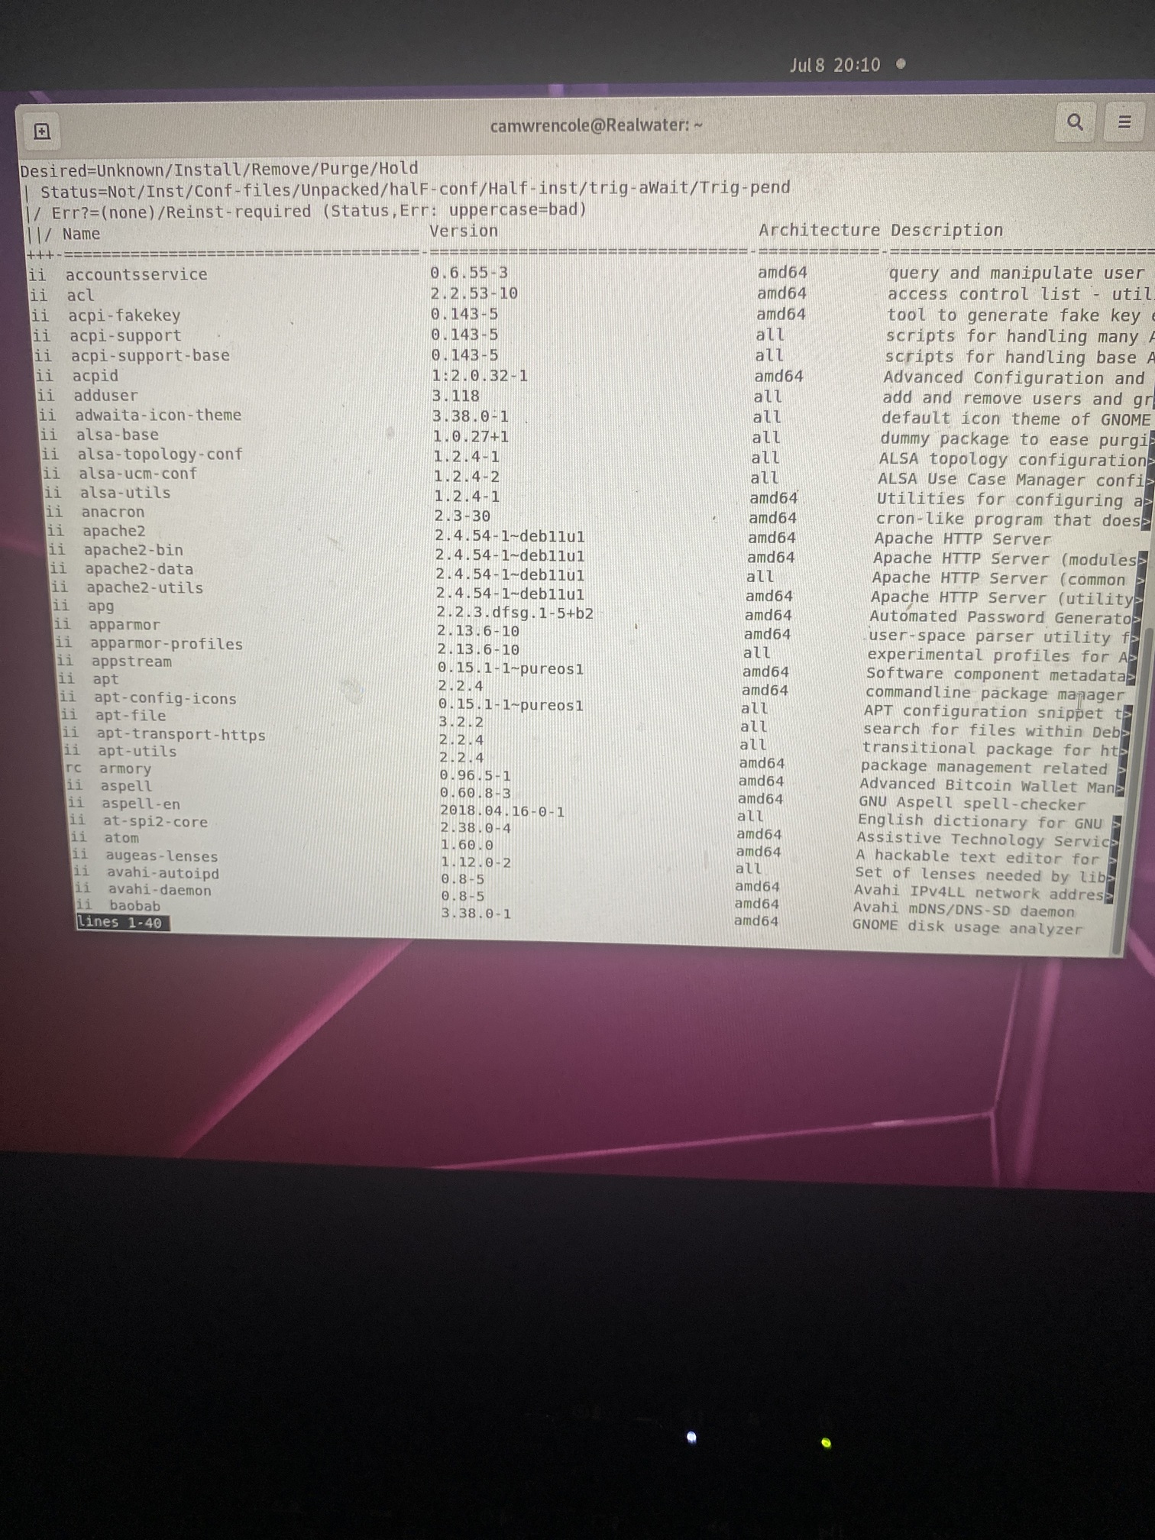Select version '1.0.27+1'

(471, 437)
